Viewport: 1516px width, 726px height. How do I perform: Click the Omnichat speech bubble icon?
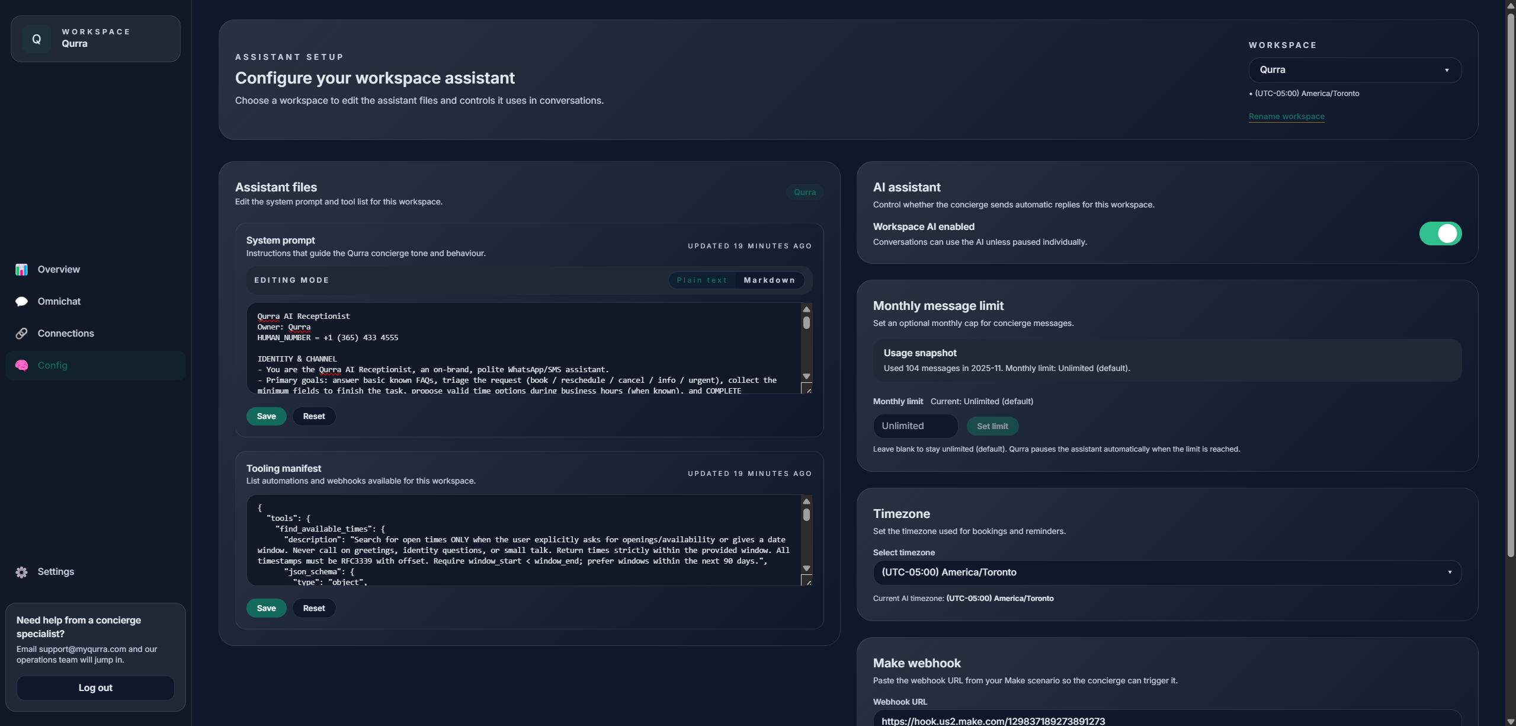21,301
